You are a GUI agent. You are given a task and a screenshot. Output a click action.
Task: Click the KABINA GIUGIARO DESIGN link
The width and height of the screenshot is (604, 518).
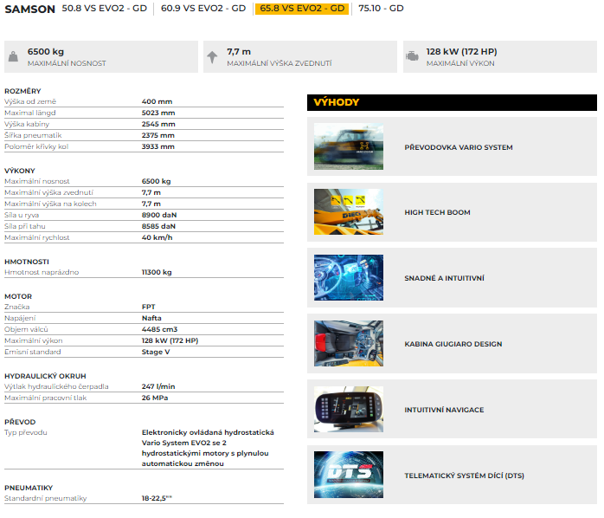pyautogui.click(x=453, y=344)
